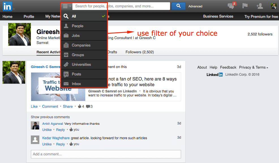The height and width of the screenshot is (163, 279).
Task: Open Business Services menu
Action: [x=218, y=16]
